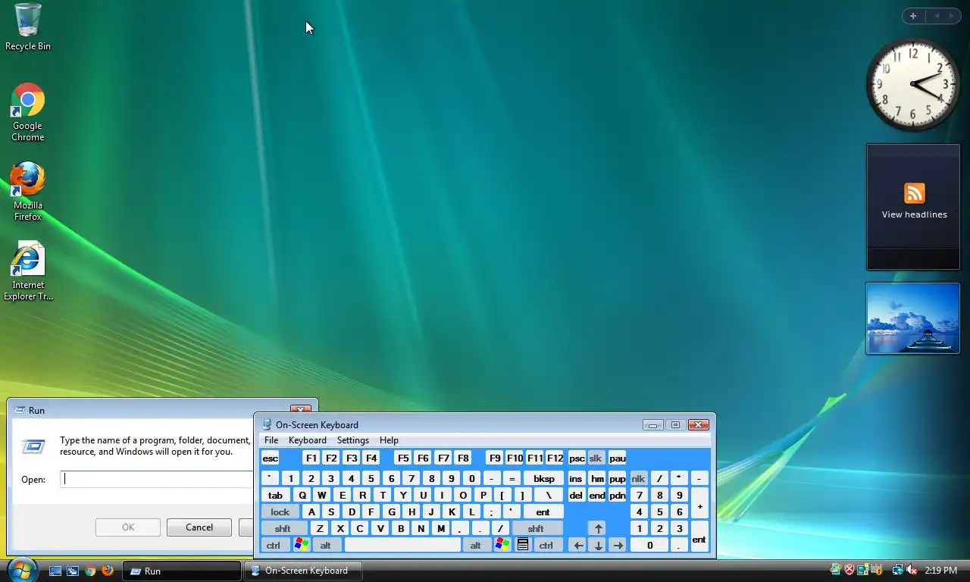Switch to Run taskbar button
970x582 pixels.
point(182,571)
